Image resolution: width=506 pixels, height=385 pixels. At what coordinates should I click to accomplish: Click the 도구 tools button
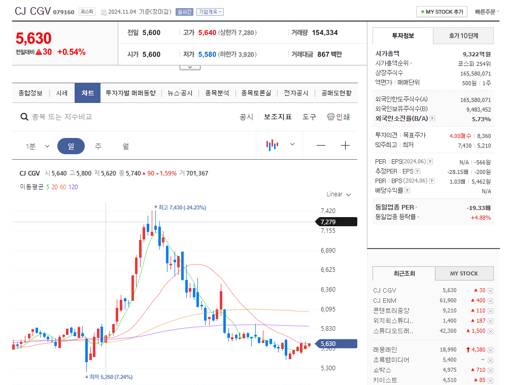point(309,117)
